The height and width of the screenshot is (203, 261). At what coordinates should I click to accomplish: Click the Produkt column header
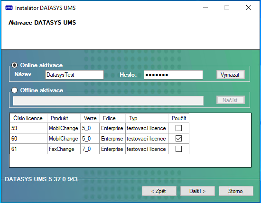tap(64, 118)
